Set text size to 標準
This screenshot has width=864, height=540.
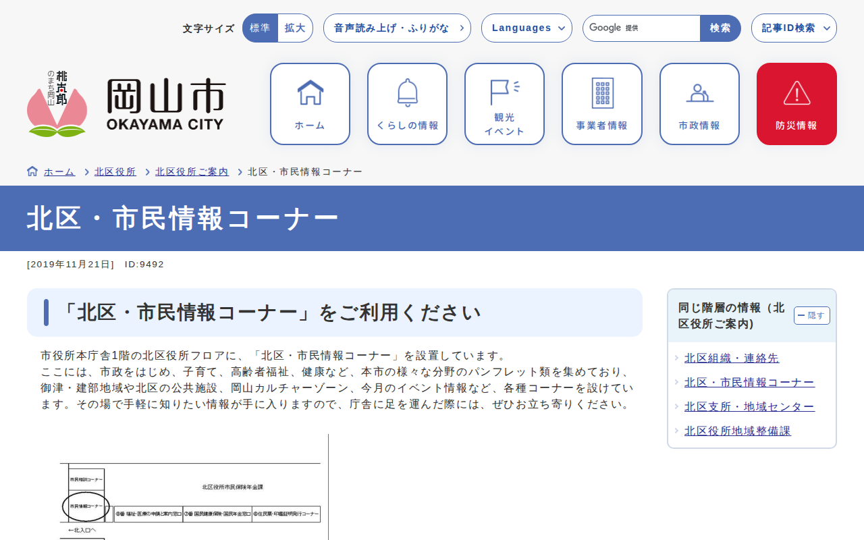[x=260, y=28]
